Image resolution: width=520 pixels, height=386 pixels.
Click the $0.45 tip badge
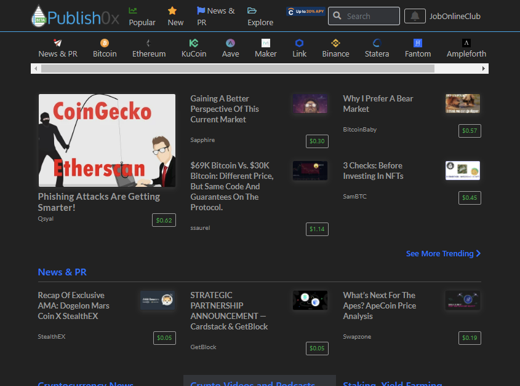470,198
